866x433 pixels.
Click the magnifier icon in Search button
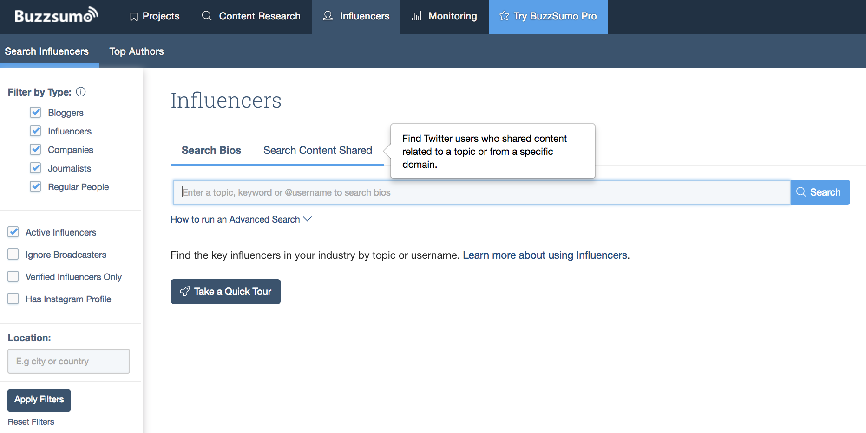(x=801, y=192)
